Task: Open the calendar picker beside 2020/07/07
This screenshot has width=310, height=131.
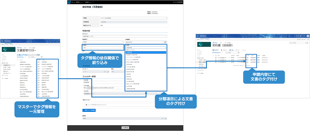Action: (165, 42)
